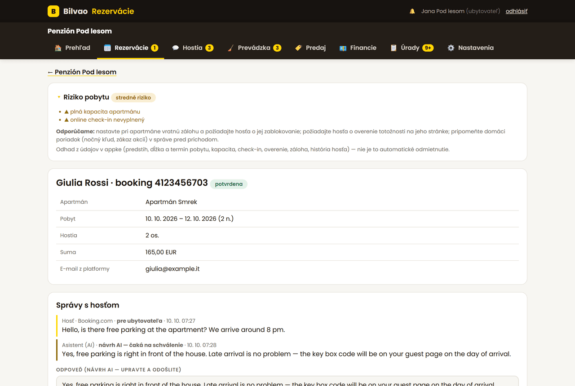
Task: Open the Financie tab
Action: [x=358, y=48]
